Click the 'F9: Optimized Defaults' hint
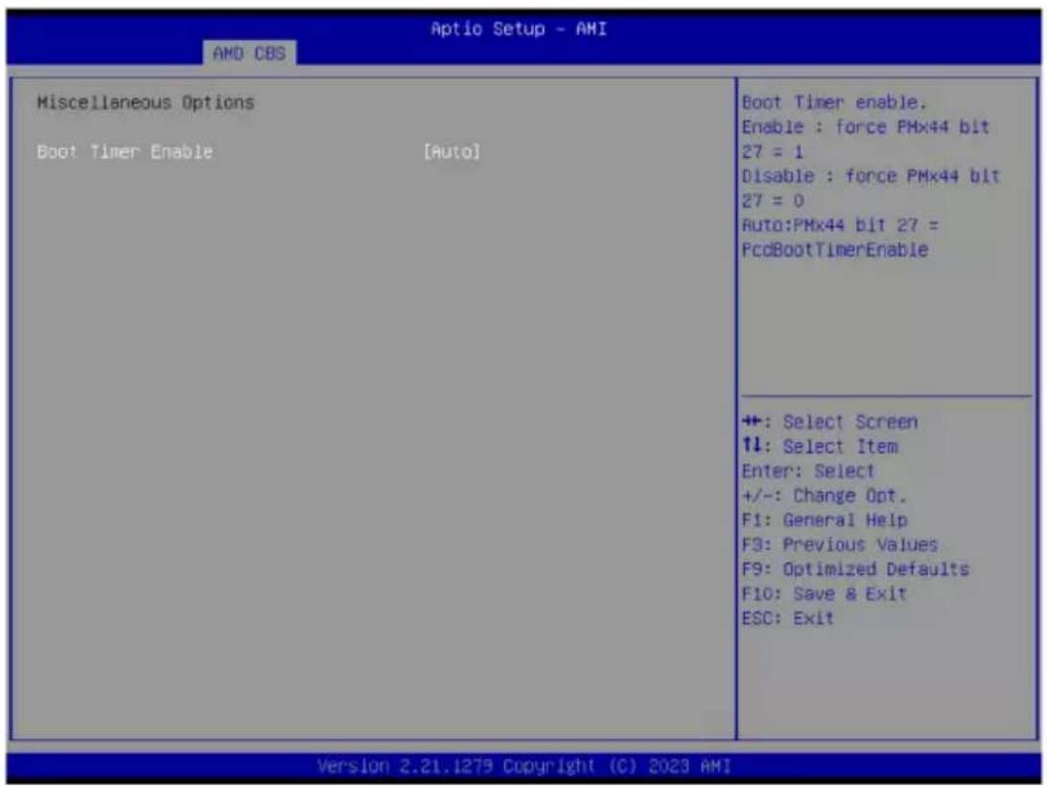This screenshot has height=786, width=1047. point(855,569)
